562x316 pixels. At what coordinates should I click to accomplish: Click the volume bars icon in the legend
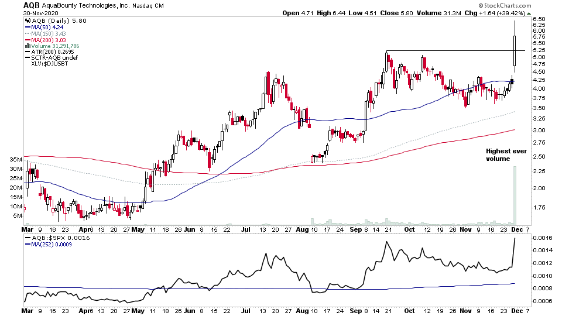(28, 46)
